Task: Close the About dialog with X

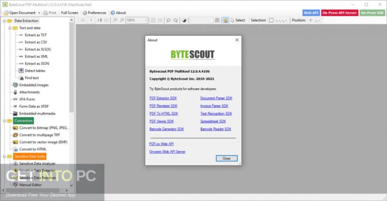Action: (237, 40)
